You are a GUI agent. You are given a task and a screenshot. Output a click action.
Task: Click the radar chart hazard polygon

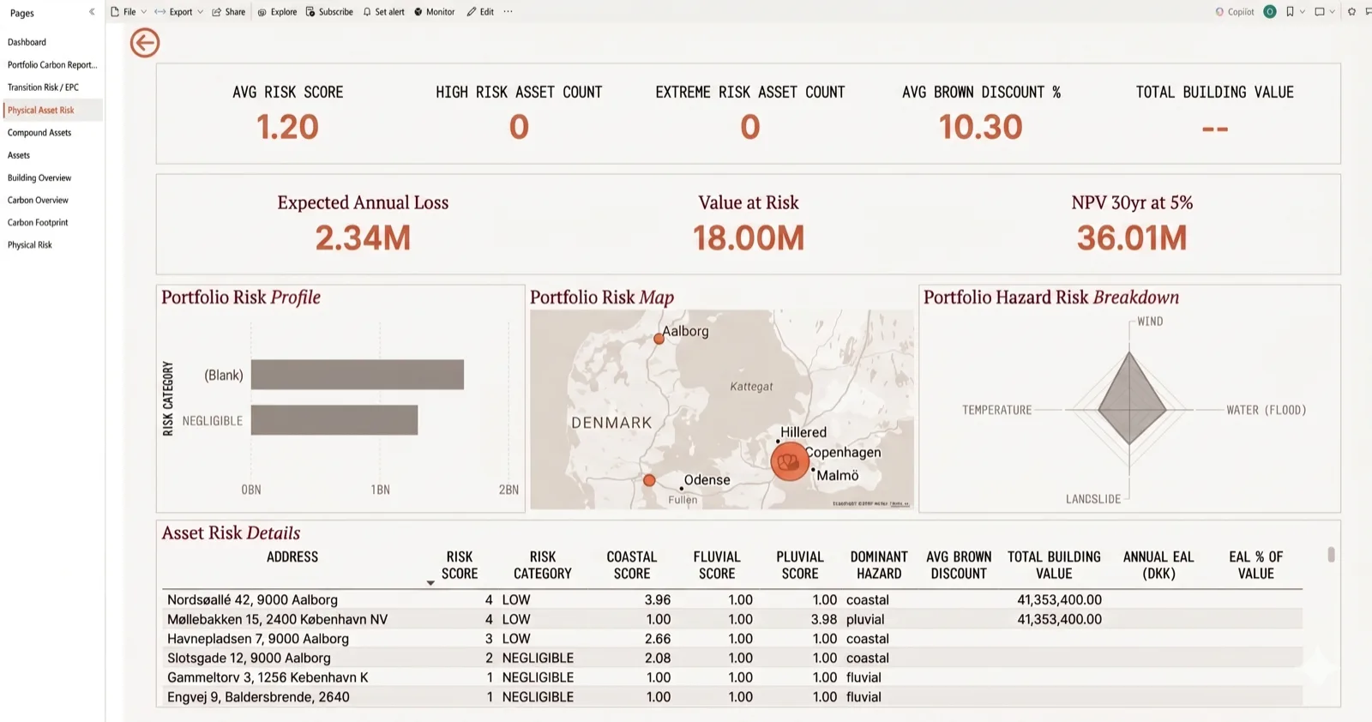point(1131,400)
